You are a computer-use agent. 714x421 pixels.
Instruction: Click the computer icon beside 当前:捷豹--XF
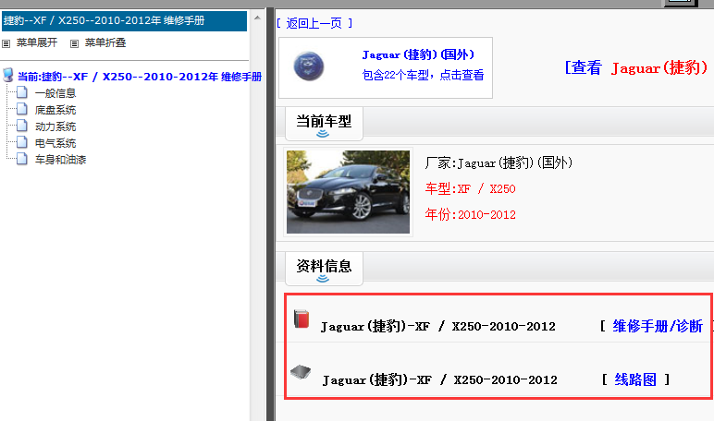click(7, 75)
